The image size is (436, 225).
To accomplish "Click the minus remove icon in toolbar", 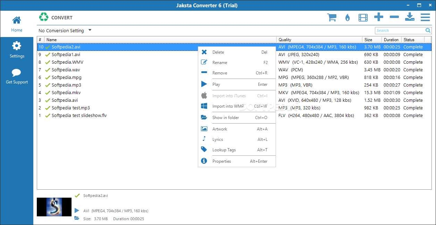I will (394, 17).
